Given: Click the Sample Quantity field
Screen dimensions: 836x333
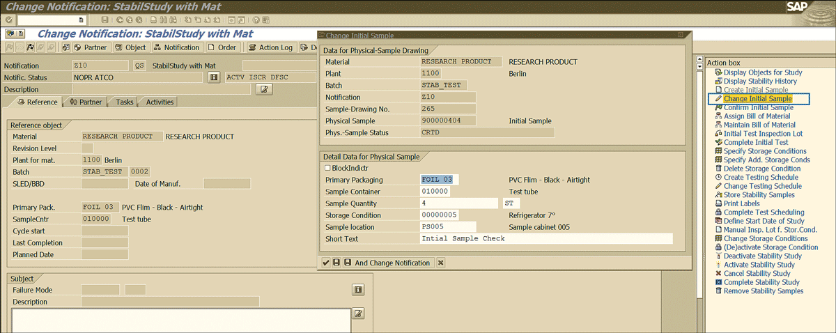Looking at the screenshot, I should 459,203.
